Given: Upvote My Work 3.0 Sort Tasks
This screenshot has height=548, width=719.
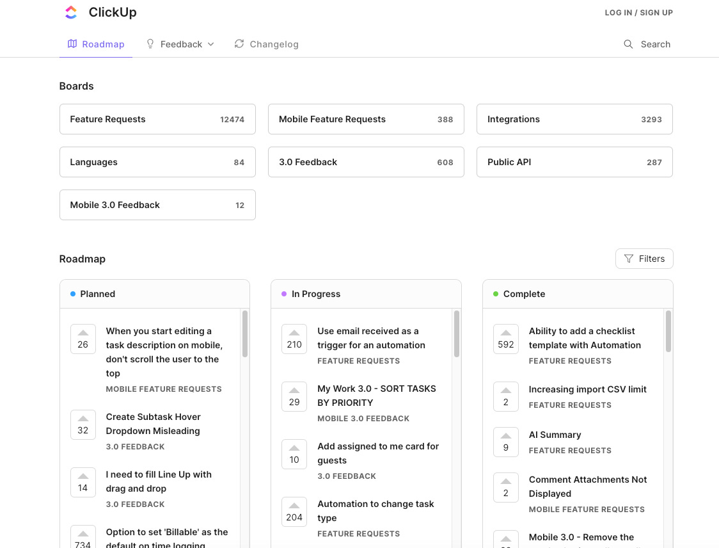Looking at the screenshot, I should point(294,396).
